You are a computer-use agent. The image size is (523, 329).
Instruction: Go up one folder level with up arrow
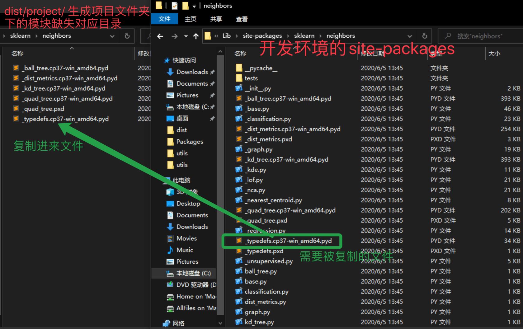(196, 36)
